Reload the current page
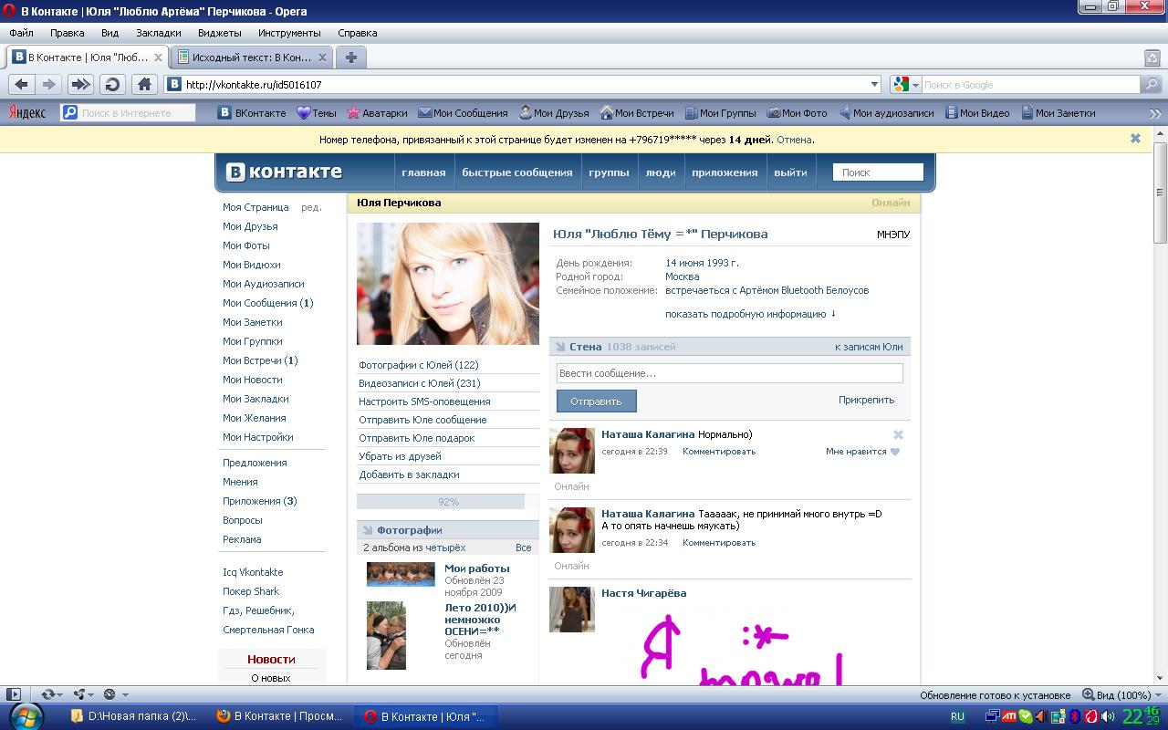Viewport: 1168px width, 730px height. (x=112, y=85)
